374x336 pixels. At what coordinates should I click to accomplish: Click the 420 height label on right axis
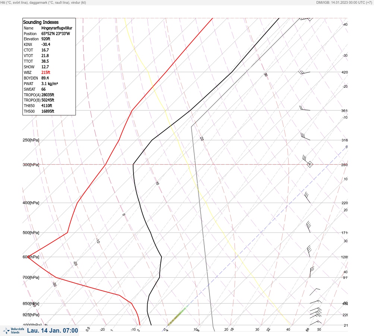click(x=345, y=72)
